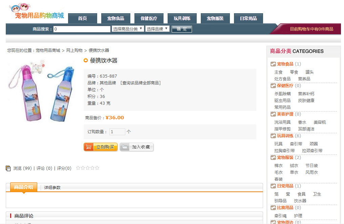This screenshot has width=344, height=224.
Task: Click the 宠物服装 category folder icon
Action: (273, 158)
